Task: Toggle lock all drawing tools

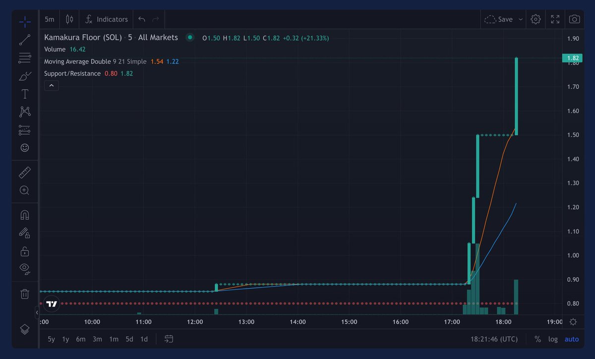Action: point(25,251)
